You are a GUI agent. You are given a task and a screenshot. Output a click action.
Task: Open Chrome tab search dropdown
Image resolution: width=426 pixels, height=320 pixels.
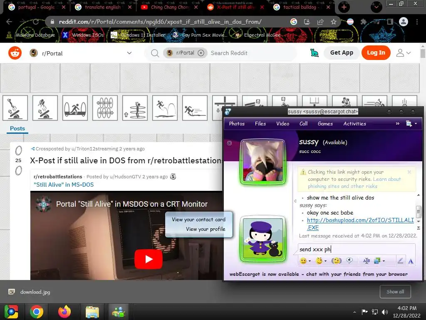click(x=376, y=7)
